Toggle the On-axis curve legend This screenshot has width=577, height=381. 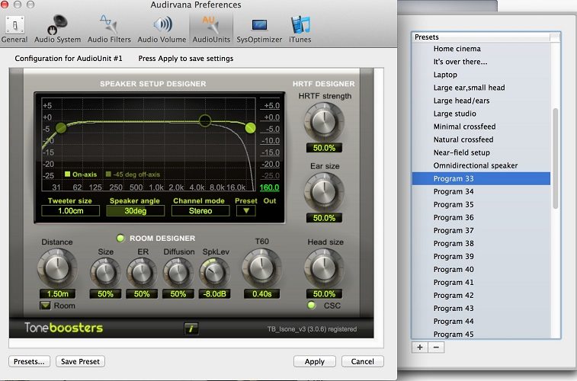[68, 174]
